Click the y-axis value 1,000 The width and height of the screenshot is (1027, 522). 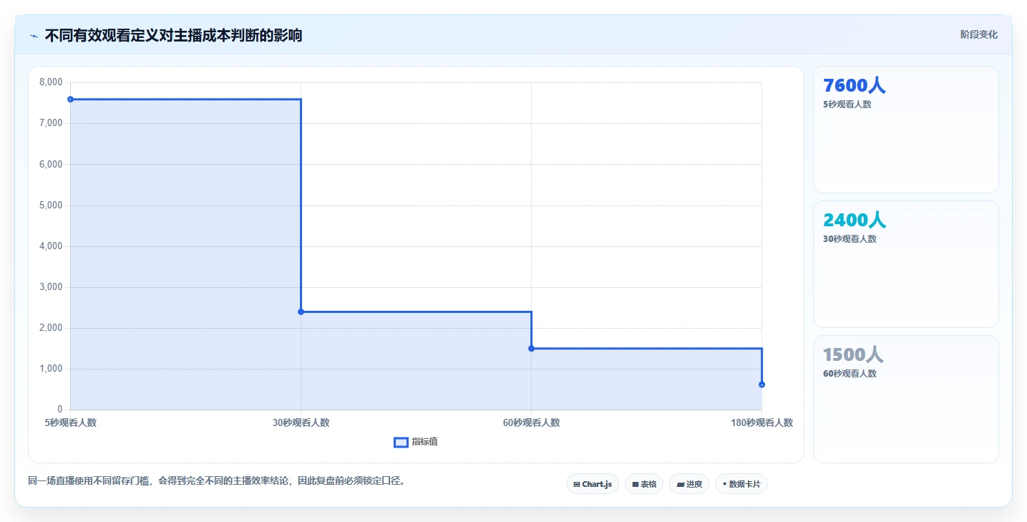pos(52,369)
